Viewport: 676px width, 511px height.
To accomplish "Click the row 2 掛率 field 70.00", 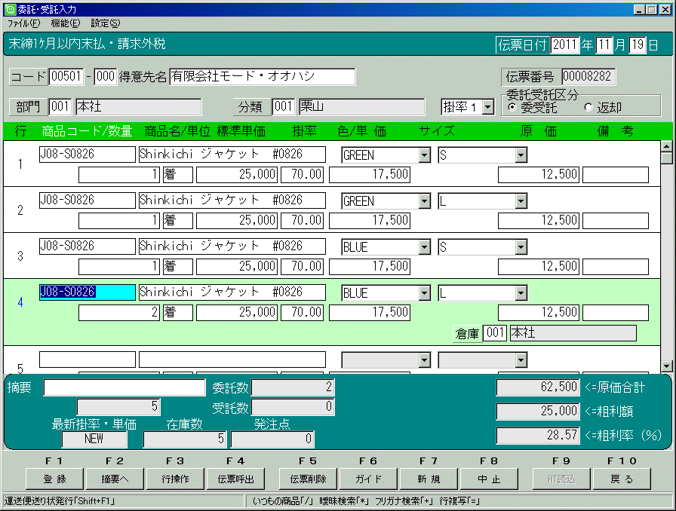I will pyautogui.click(x=302, y=221).
